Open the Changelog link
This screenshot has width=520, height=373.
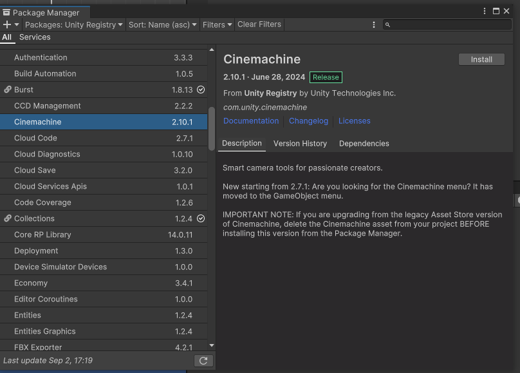pos(308,121)
